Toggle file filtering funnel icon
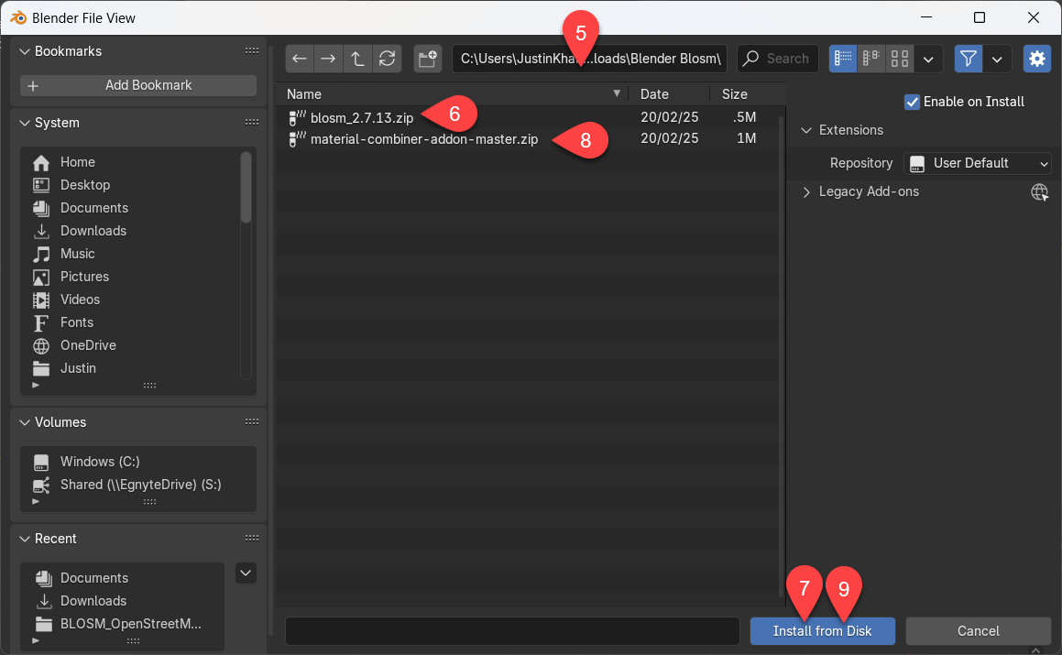Image resolution: width=1062 pixels, height=655 pixels. [969, 59]
